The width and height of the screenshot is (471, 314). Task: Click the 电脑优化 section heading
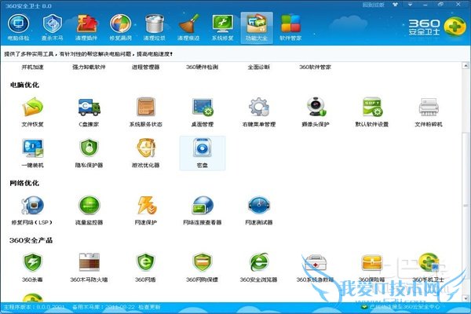(24, 85)
